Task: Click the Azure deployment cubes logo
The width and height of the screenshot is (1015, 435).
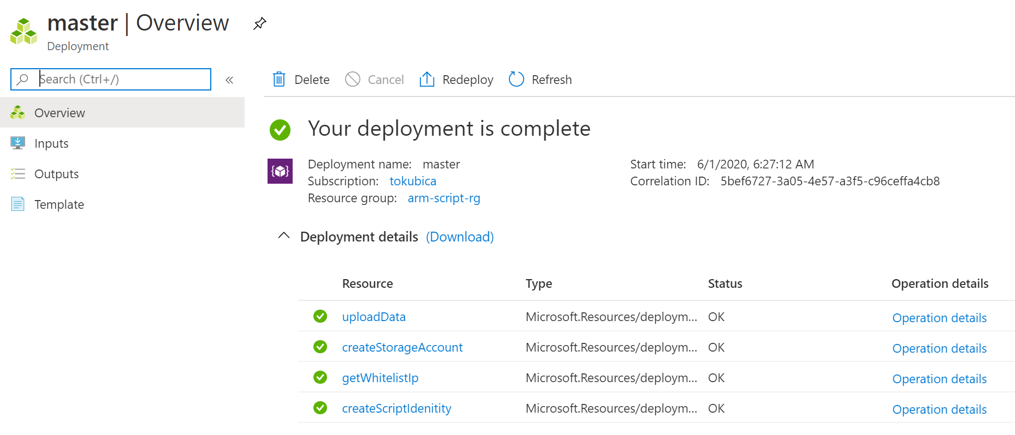Action: click(24, 32)
